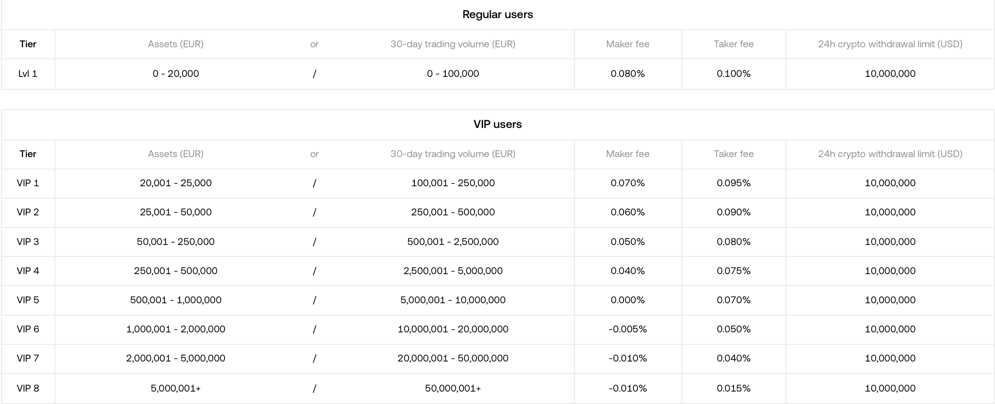This screenshot has height=404, width=995.
Task: Select the VIP 8 tier cell
Action: point(28,388)
